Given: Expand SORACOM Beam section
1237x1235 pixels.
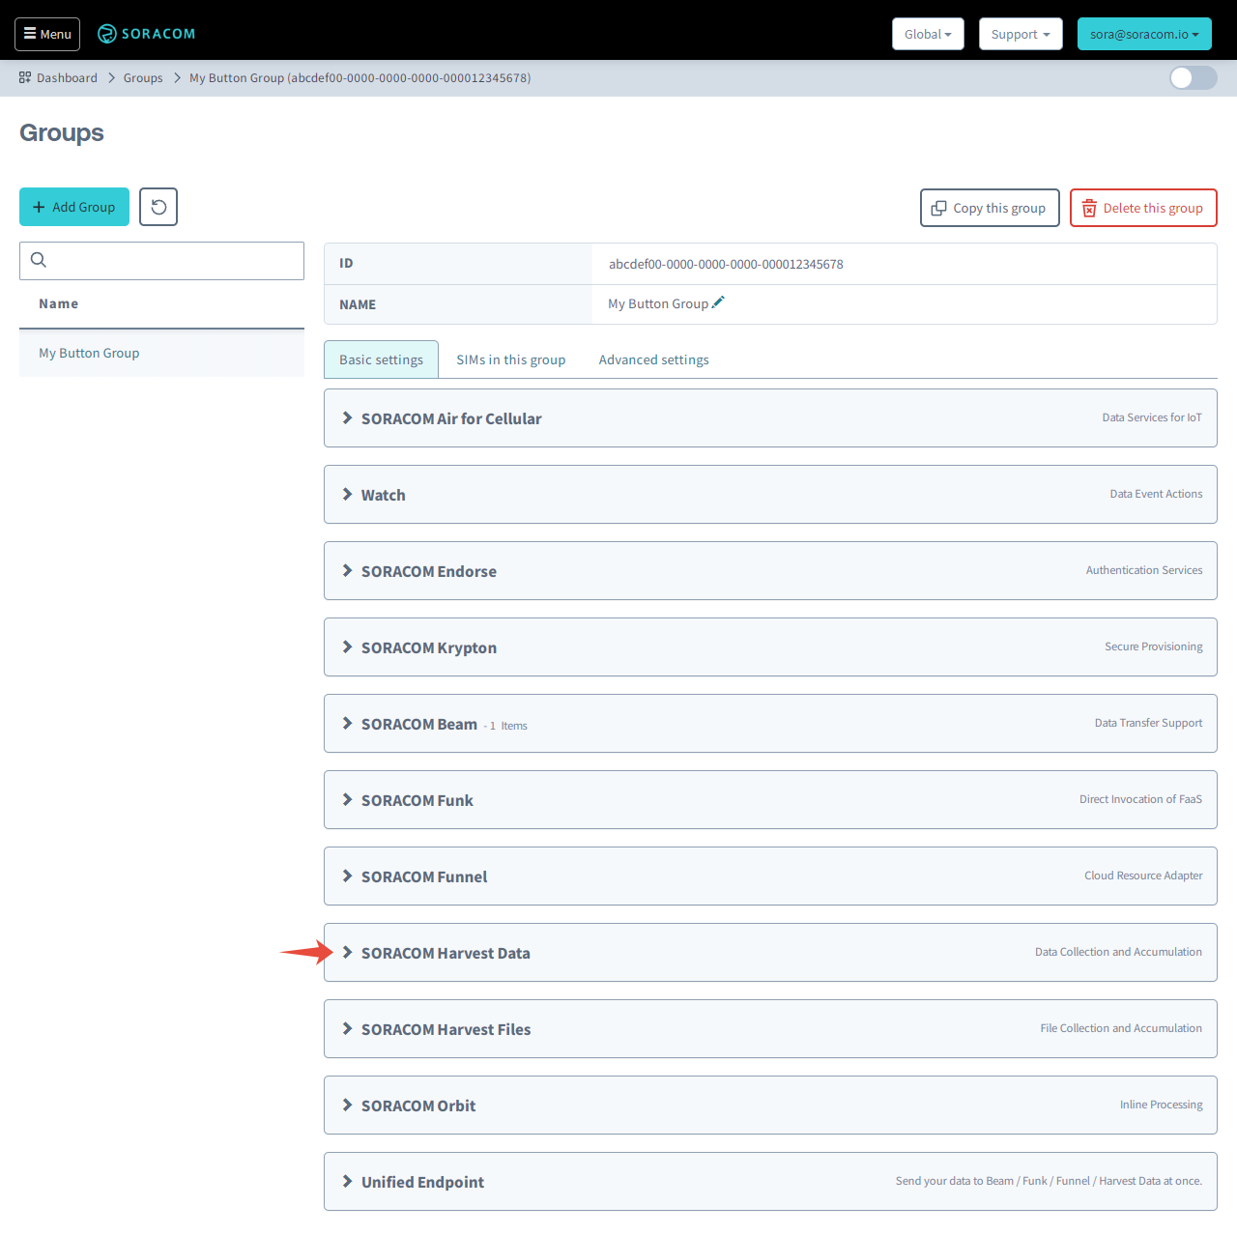Looking at the screenshot, I should pos(770,724).
